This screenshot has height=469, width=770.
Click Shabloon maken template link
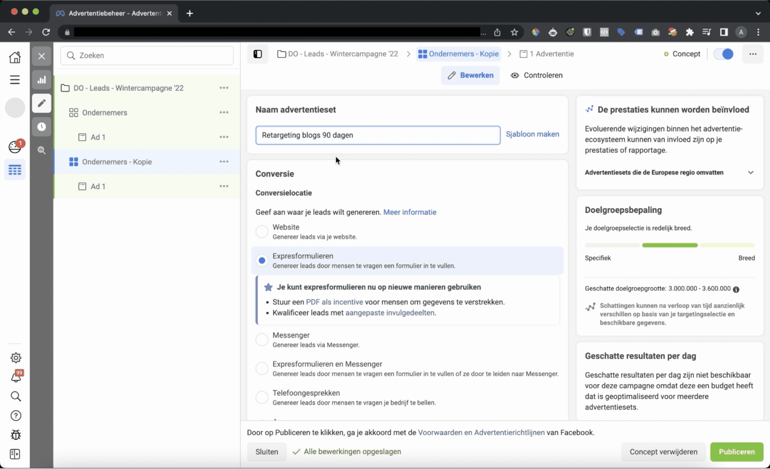coord(532,134)
